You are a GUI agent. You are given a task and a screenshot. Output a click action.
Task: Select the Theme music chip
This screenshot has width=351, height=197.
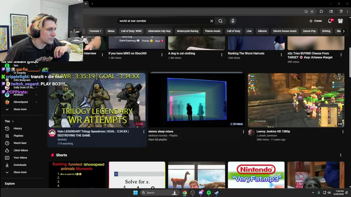[213, 31]
